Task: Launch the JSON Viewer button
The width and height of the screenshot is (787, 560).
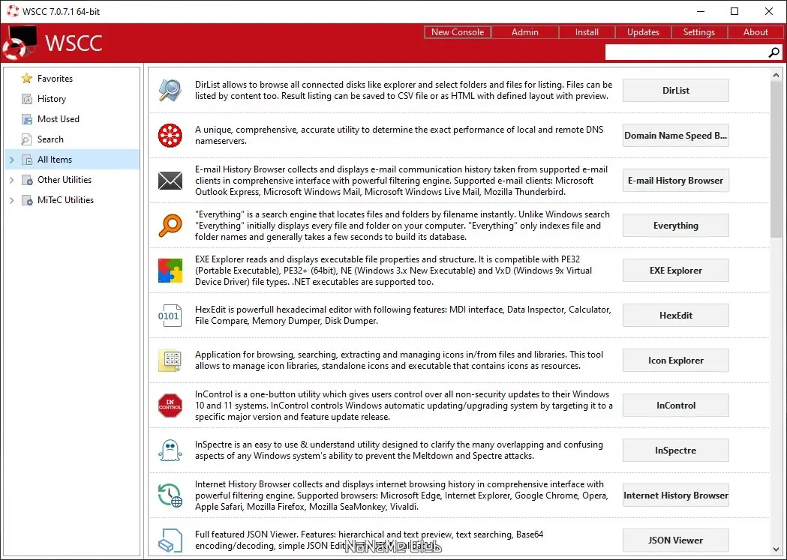Action: [675, 541]
